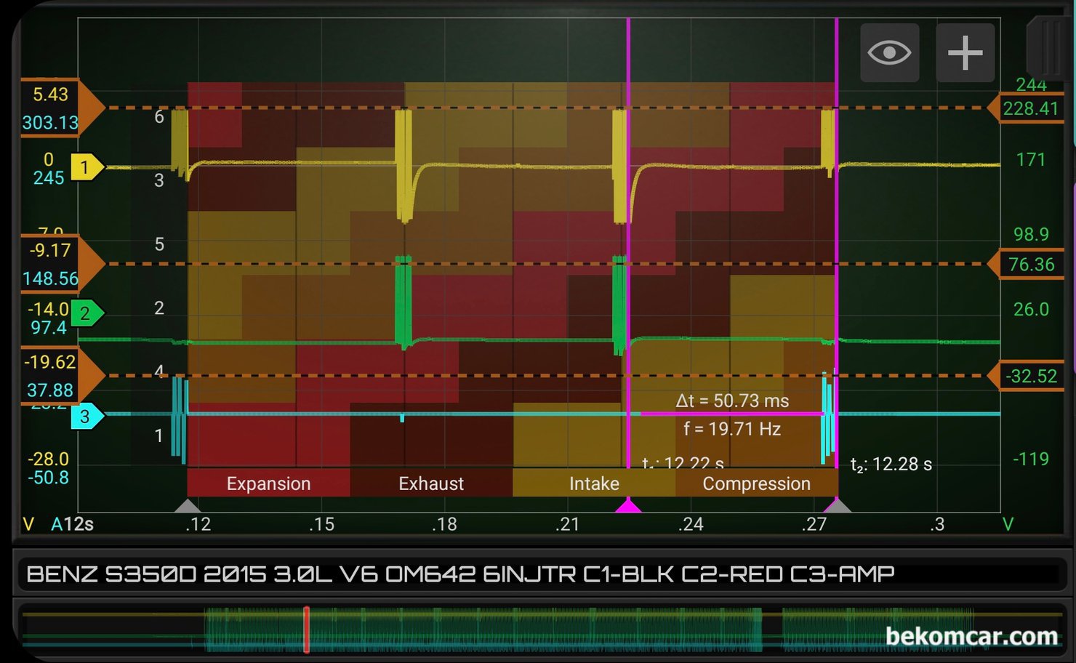1076x663 pixels.
Task: Click the waveform overview strip at the bottom
Action: point(542,630)
